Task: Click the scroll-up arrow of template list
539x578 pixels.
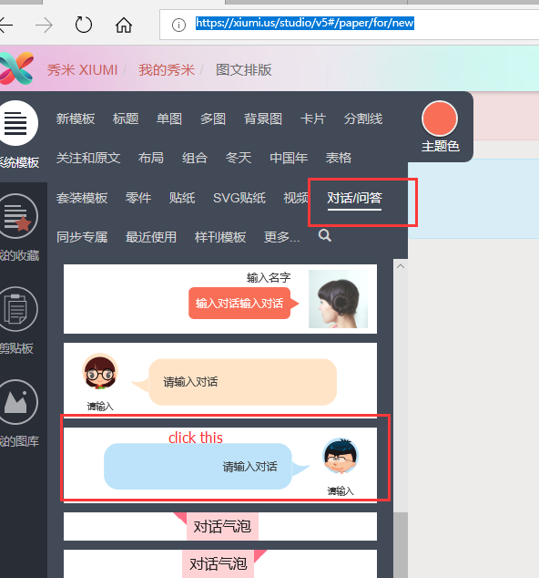Action: (401, 266)
